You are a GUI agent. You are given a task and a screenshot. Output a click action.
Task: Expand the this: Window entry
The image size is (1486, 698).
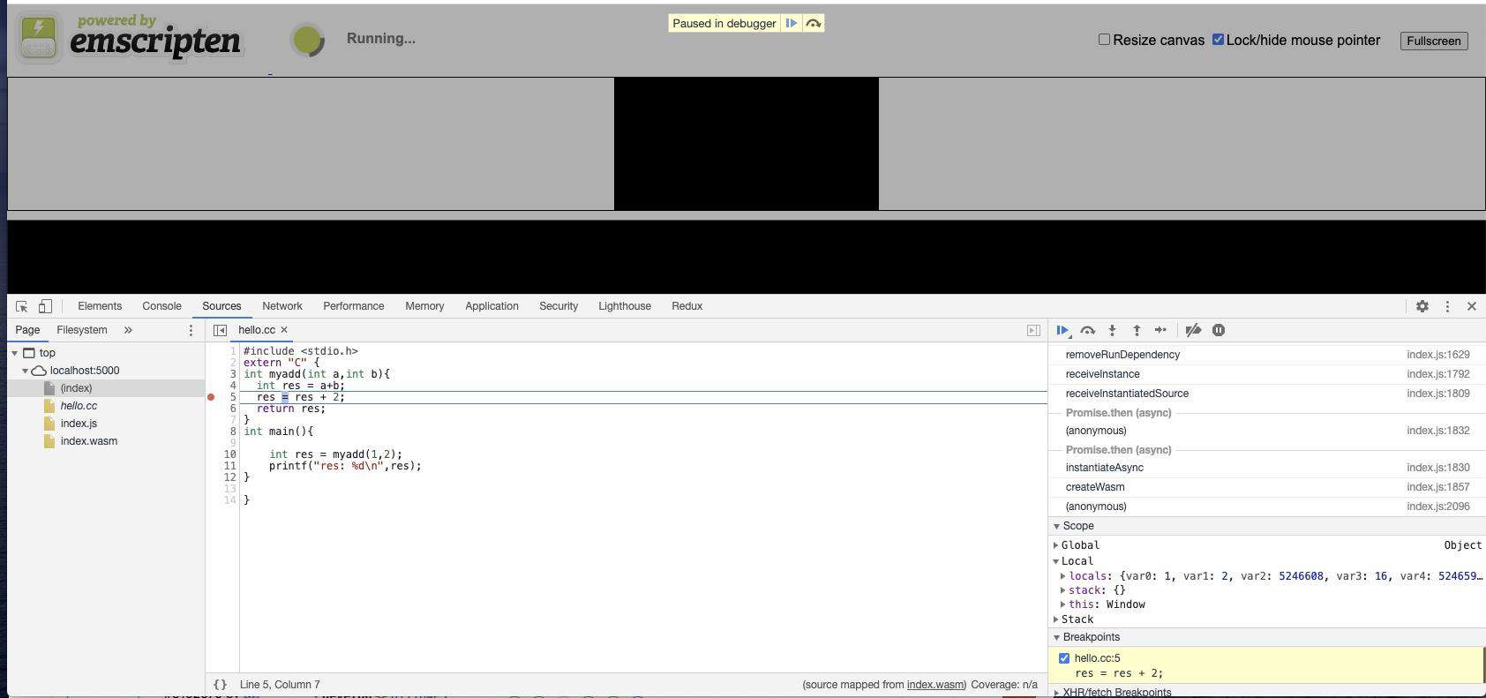coord(1063,604)
